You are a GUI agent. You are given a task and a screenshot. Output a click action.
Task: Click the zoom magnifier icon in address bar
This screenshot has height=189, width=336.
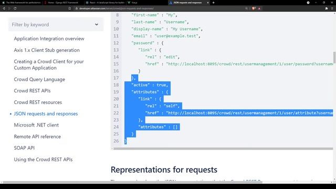(246, 8)
